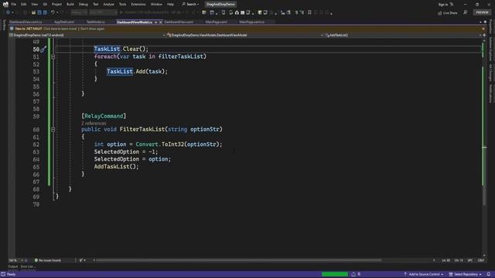Click the Navigate Backward toolbar icon
Screen dimensions: 495x278
8,12
